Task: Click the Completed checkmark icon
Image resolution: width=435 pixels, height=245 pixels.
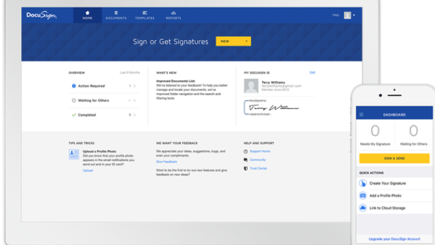Action: [74, 115]
